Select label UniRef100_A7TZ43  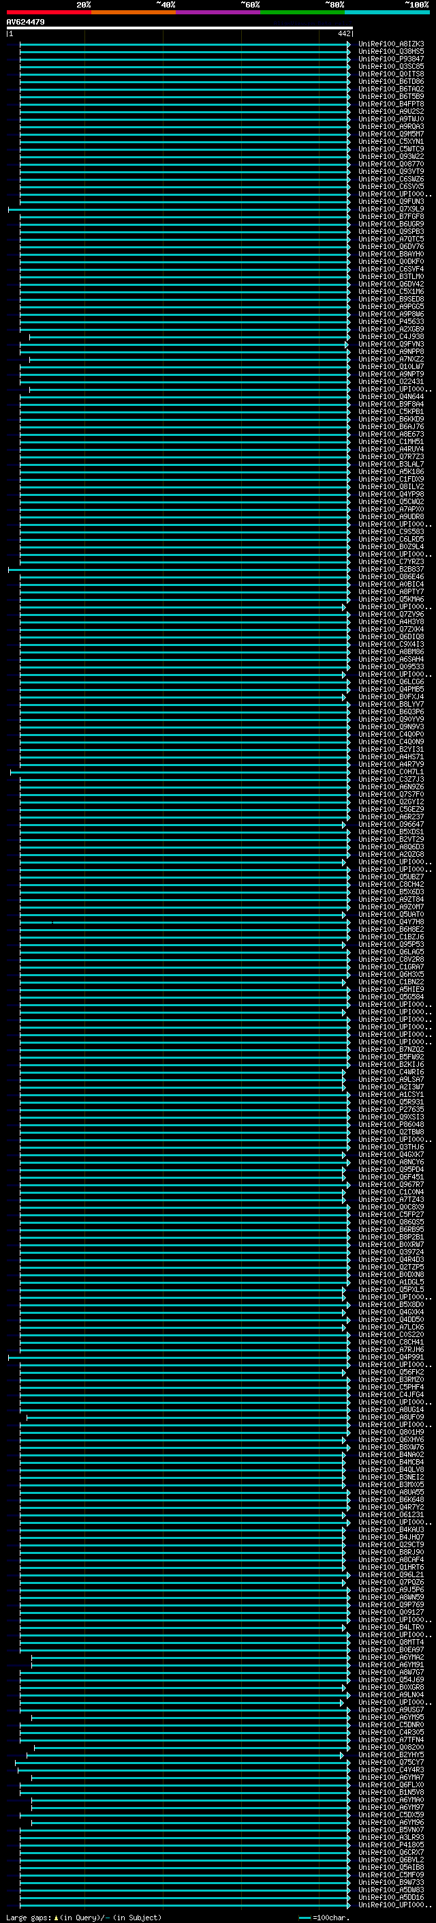tap(391, 1200)
